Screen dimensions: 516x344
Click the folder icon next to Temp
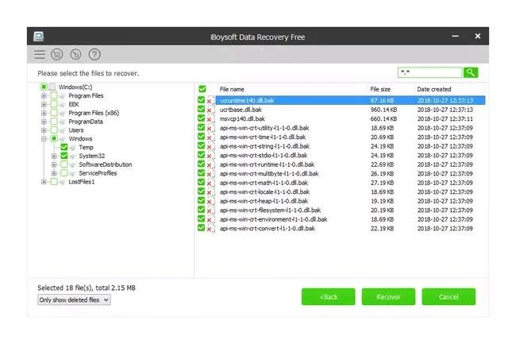point(73,148)
